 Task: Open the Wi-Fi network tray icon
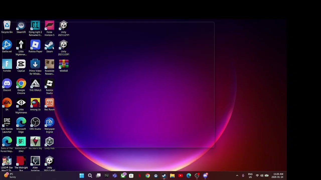click(x=257, y=176)
